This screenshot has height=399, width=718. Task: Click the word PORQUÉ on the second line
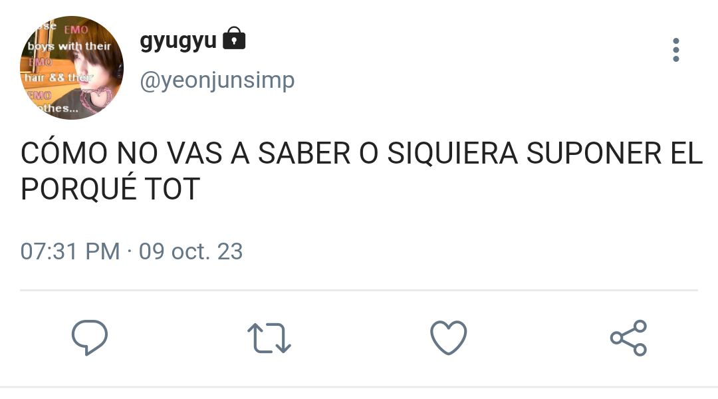click(x=78, y=188)
